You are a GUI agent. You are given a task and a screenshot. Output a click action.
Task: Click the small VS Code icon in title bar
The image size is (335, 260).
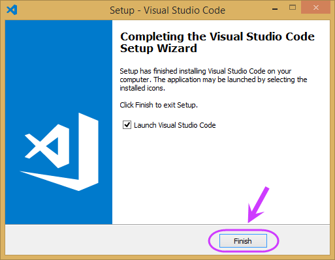pyautogui.click(x=12, y=10)
